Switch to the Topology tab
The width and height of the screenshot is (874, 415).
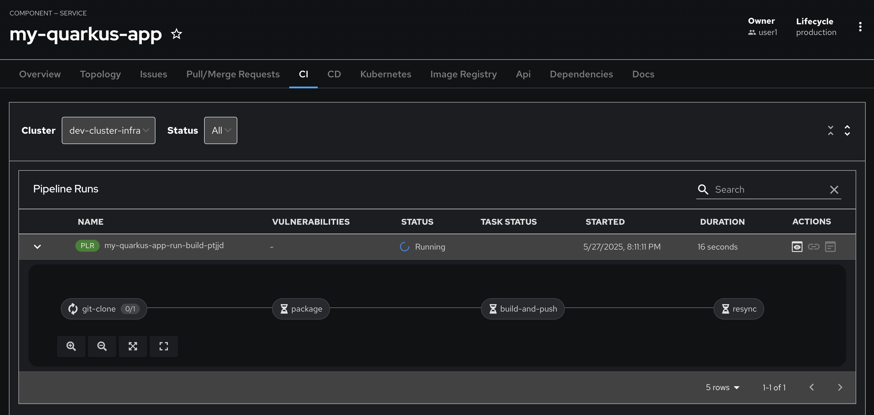coord(100,74)
